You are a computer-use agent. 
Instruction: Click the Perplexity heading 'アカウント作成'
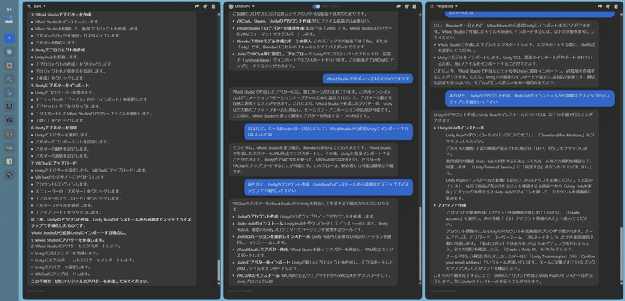tap(452, 205)
